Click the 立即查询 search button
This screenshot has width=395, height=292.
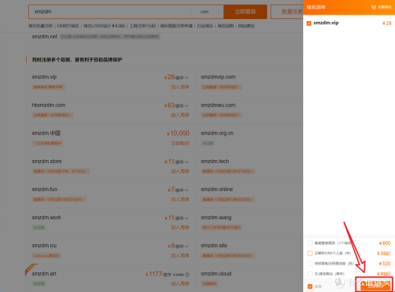click(x=245, y=11)
